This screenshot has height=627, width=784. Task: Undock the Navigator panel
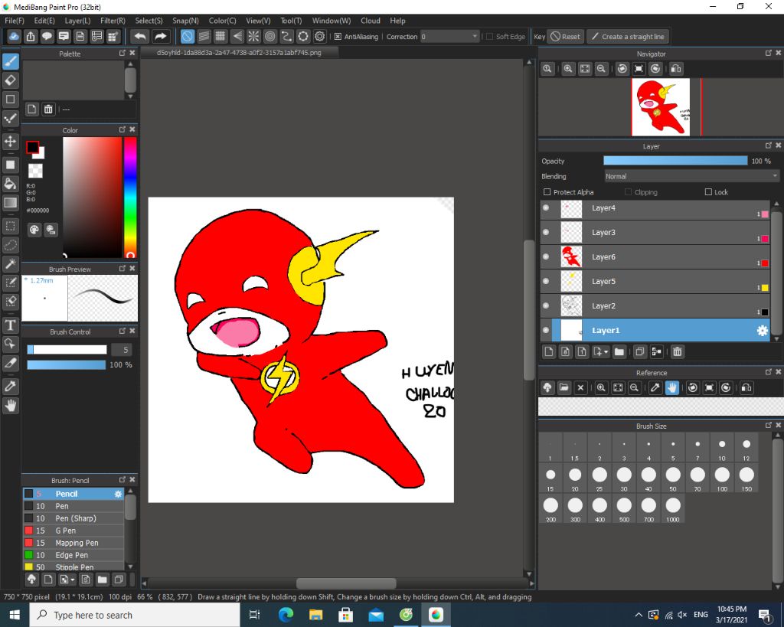(x=769, y=53)
